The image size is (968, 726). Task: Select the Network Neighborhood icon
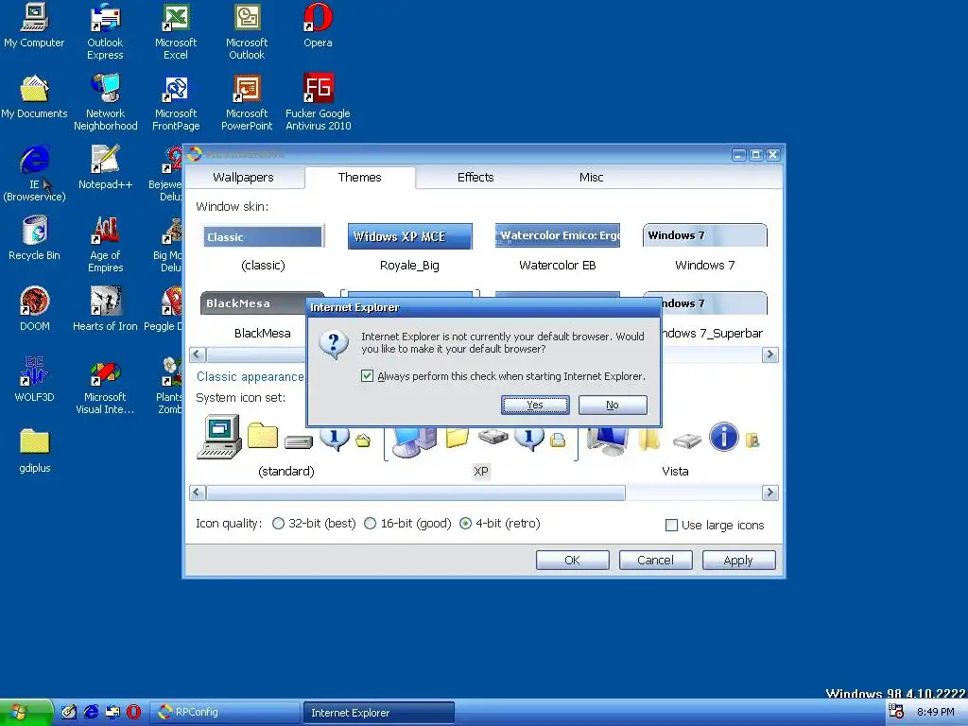pos(106,102)
